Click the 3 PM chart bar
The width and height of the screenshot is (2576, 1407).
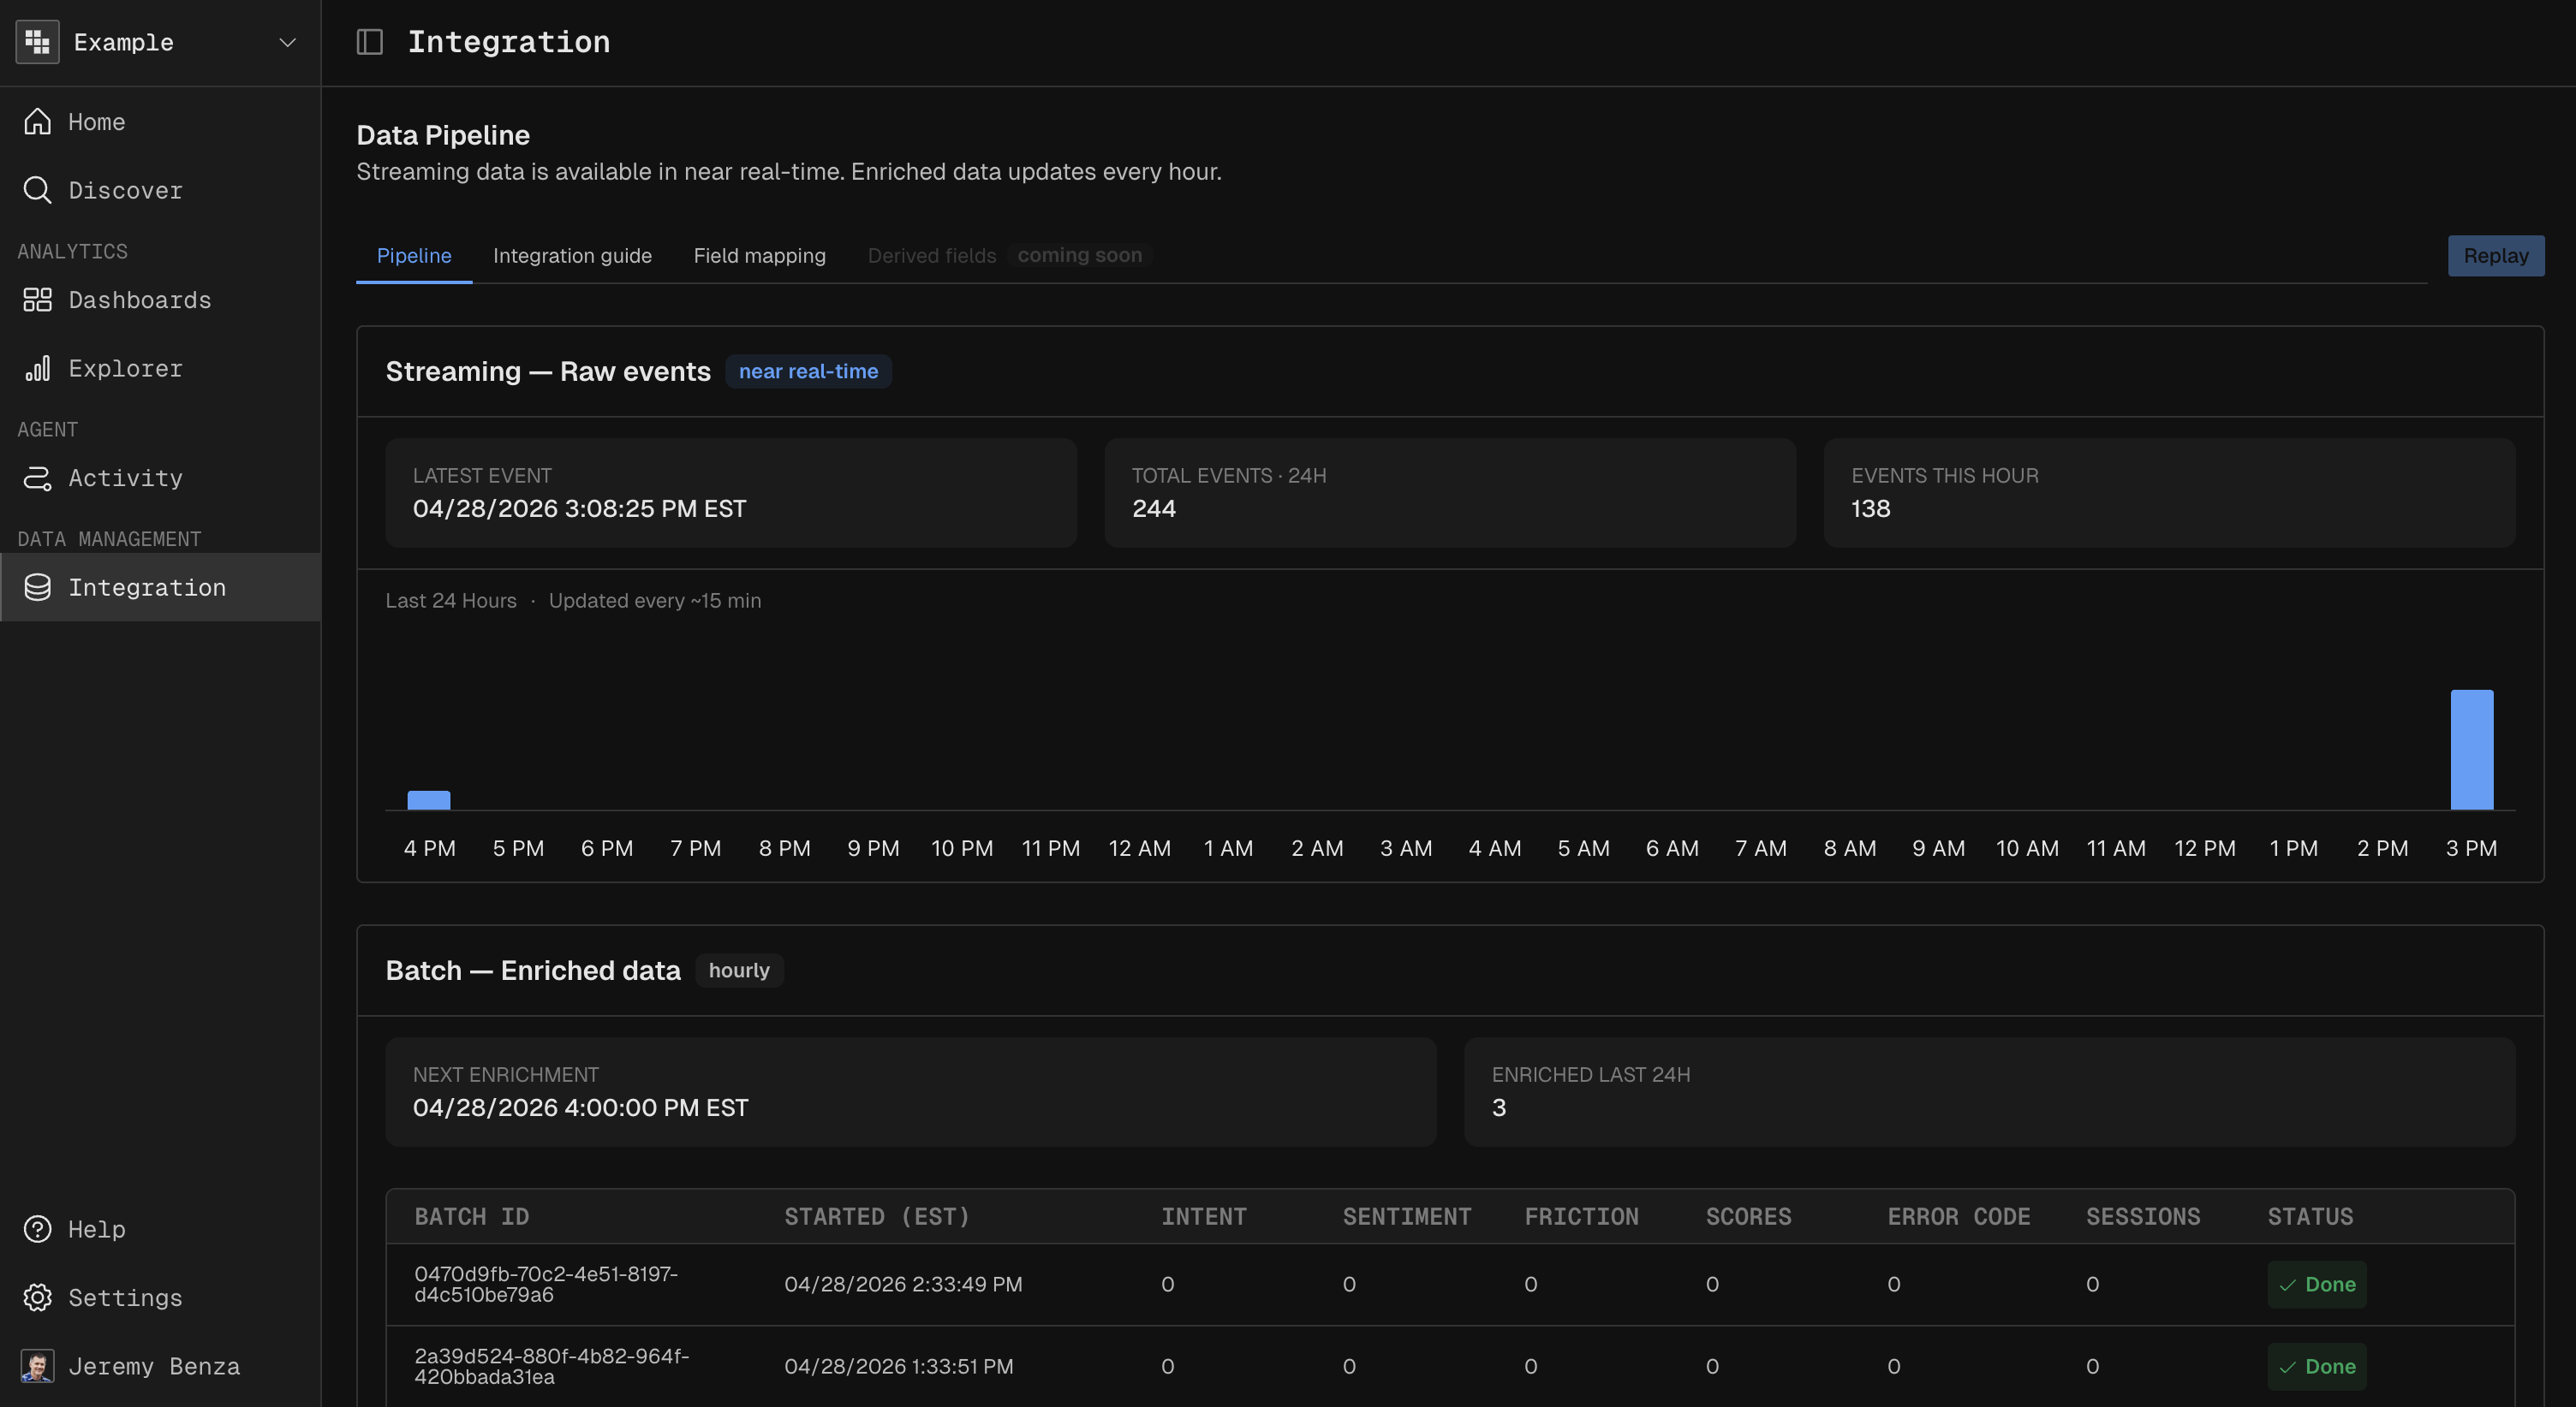point(2471,750)
